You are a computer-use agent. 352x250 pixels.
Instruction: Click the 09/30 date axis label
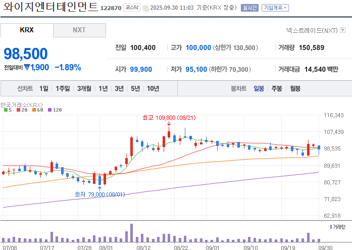click(x=325, y=248)
